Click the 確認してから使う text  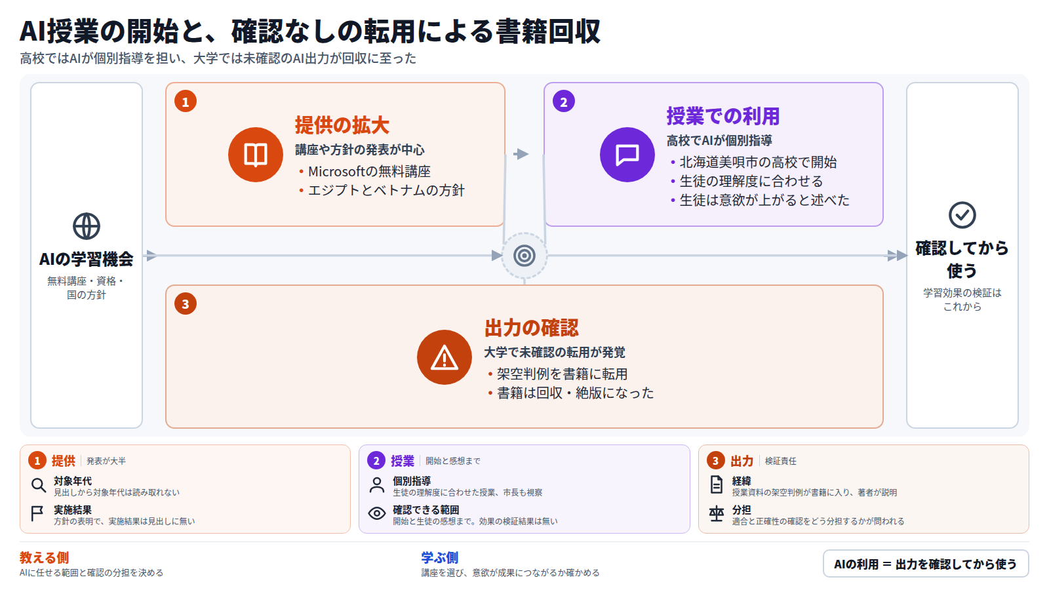(x=962, y=259)
